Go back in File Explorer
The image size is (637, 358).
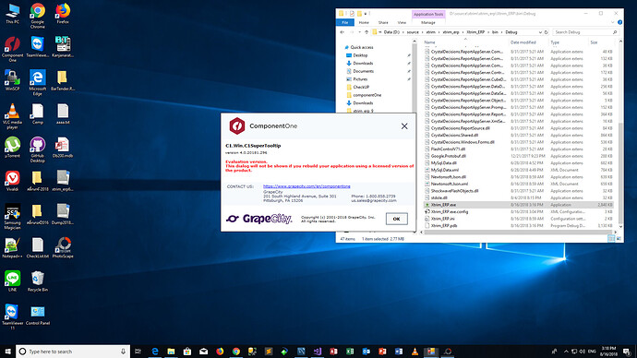[343, 32]
